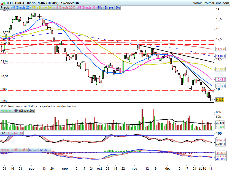Click the sep month label on time axis
Screen dimensions: 230x171
click(65, 169)
